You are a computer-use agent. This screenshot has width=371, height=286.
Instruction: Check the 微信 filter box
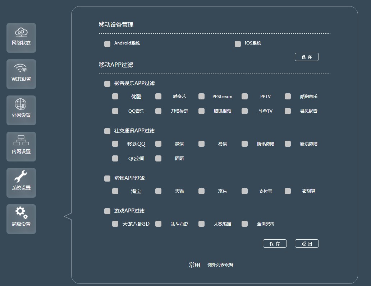coord(158,144)
